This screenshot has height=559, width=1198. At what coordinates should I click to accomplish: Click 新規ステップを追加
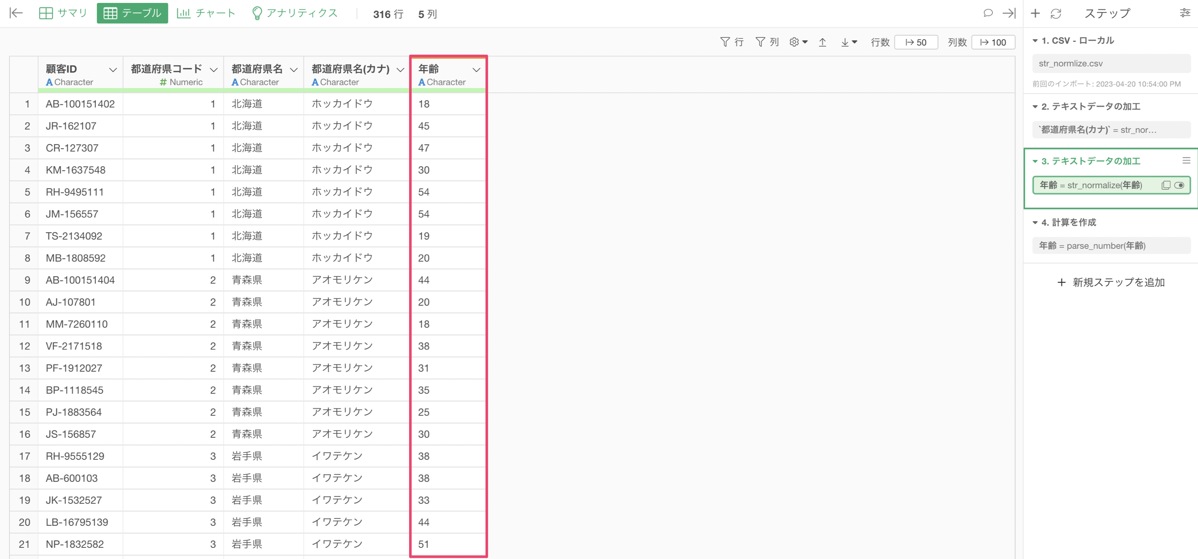point(1111,282)
